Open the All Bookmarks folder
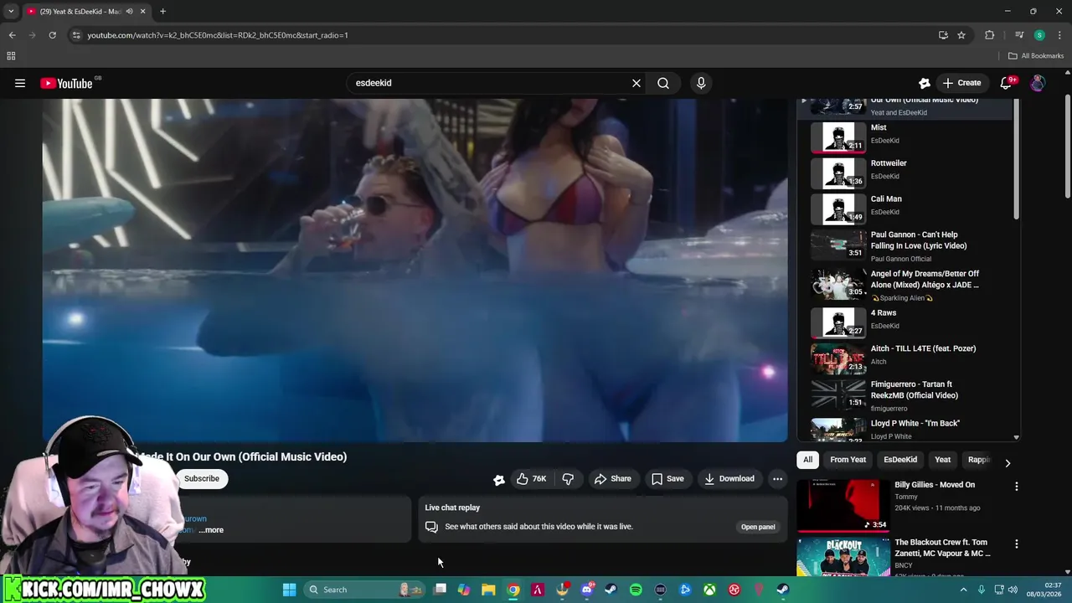 click(1036, 56)
